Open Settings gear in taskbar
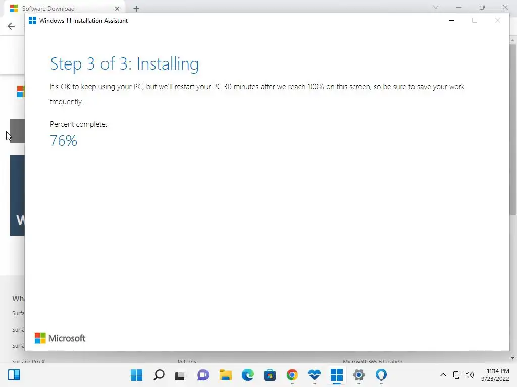 (359, 375)
